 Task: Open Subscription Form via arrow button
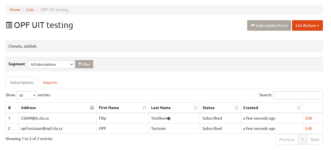269,25
